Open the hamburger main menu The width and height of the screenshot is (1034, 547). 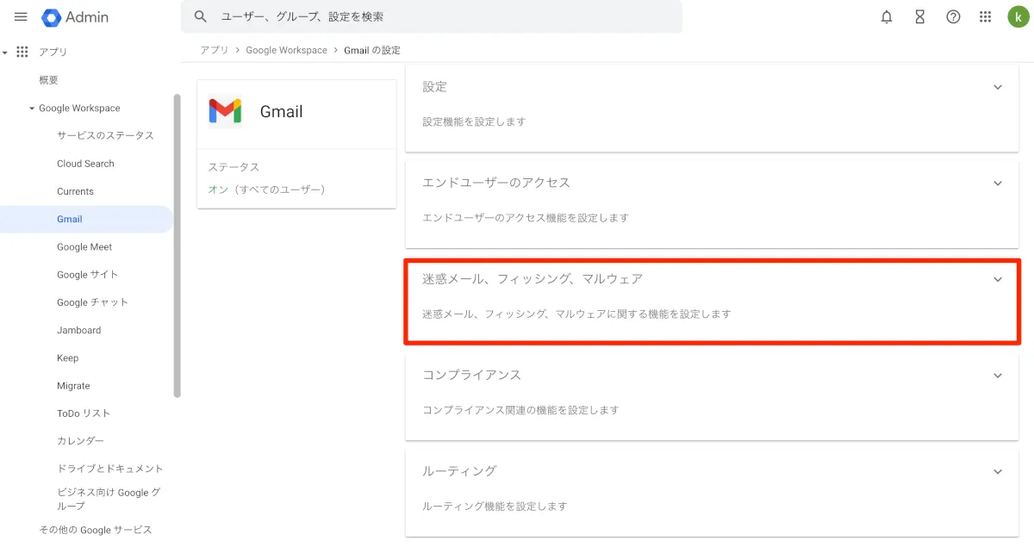point(22,17)
